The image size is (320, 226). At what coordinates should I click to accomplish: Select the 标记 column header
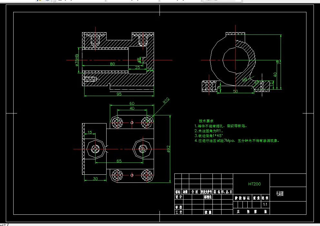pyautogui.click(x=178, y=192)
